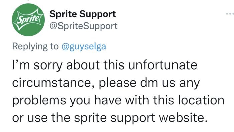Click the word 'please' in the tweet
This screenshot has height=132, width=234.
pos(118,83)
